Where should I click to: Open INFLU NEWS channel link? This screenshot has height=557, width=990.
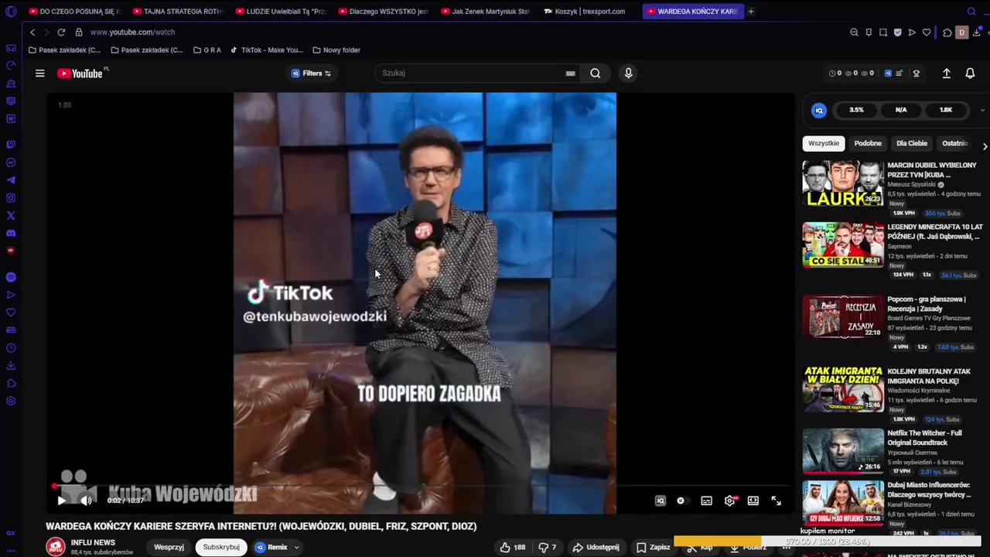[x=93, y=542]
